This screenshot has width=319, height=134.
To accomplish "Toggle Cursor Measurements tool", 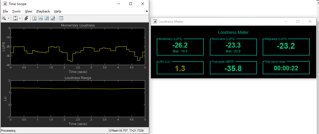I will point(35,18).
